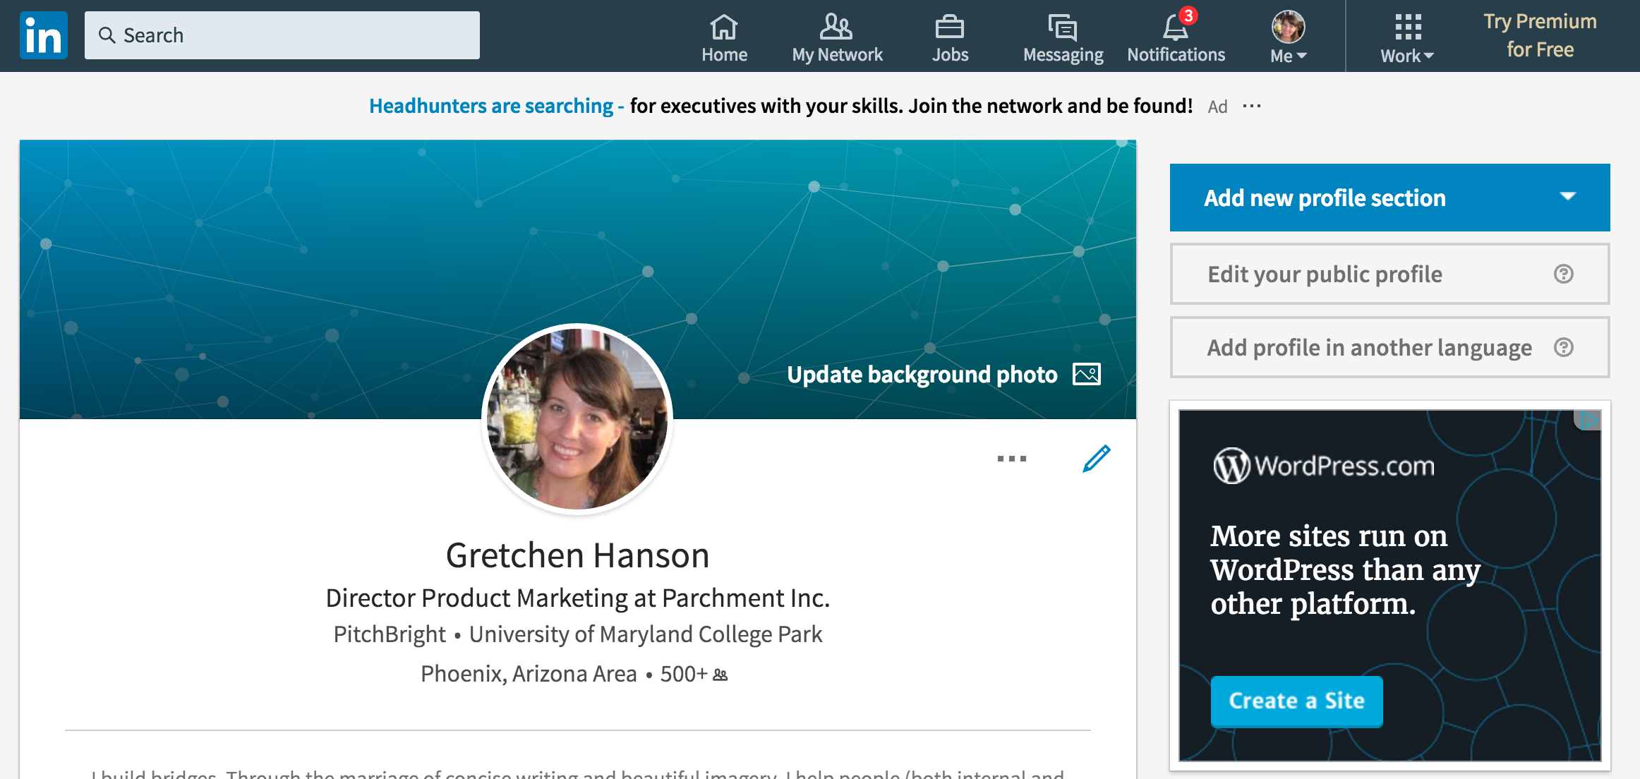Click the Search input field
The height and width of the screenshot is (779, 1640).
(282, 35)
